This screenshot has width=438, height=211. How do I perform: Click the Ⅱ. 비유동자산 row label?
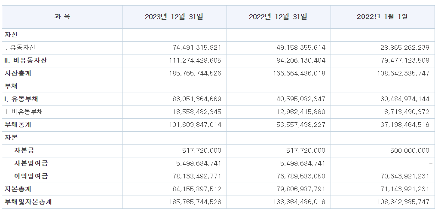coord(26,60)
